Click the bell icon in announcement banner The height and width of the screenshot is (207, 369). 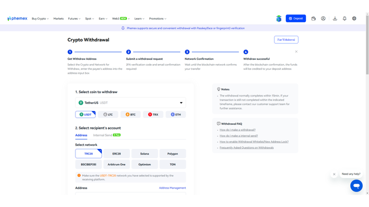(x=123, y=28)
